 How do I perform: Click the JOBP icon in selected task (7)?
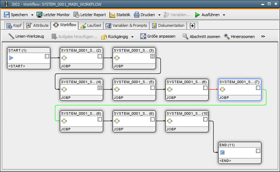[222, 90]
